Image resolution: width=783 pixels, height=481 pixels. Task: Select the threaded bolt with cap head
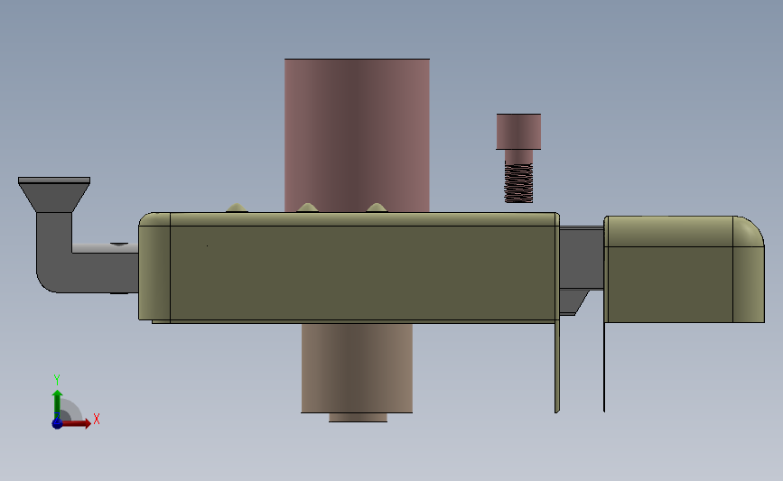coord(518,158)
